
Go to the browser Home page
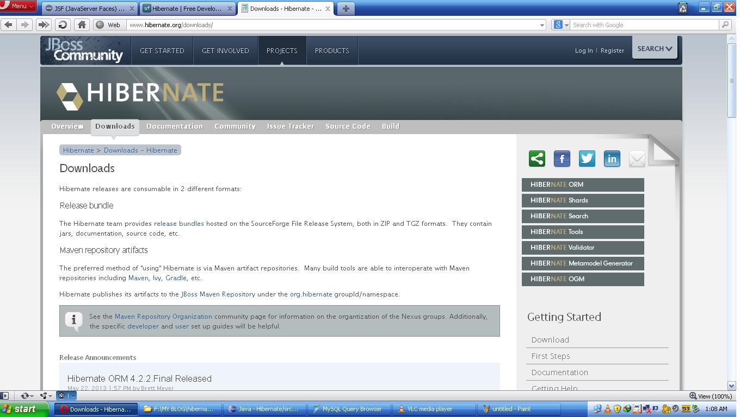pos(82,24)
